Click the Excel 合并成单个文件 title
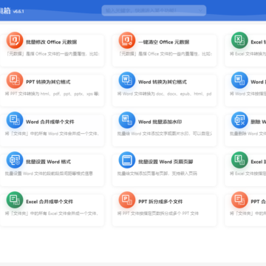Image resolution: width=266 pixels, height=266 pixels. point(50,202)
